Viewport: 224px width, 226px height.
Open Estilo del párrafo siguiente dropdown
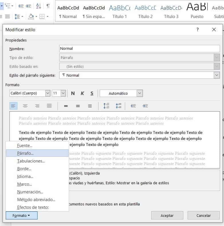tap(217, 75)
